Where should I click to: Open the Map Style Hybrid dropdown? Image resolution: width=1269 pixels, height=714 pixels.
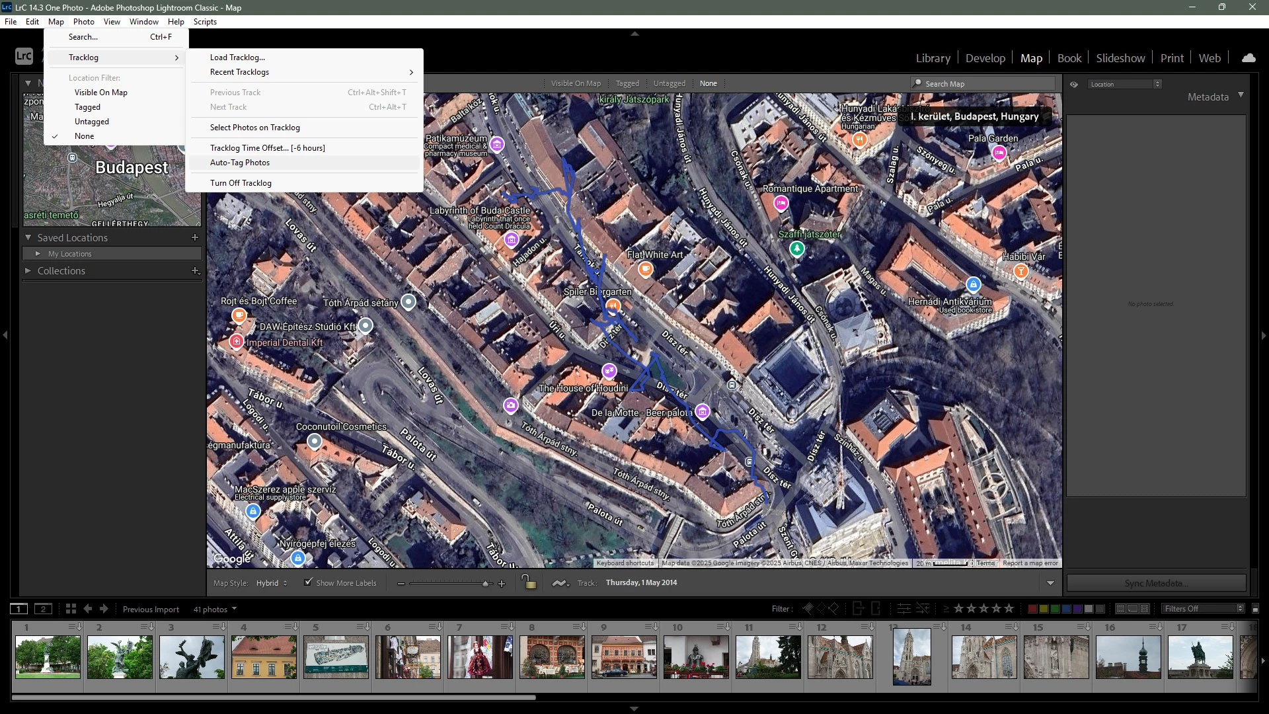click(x=272, y=583)
